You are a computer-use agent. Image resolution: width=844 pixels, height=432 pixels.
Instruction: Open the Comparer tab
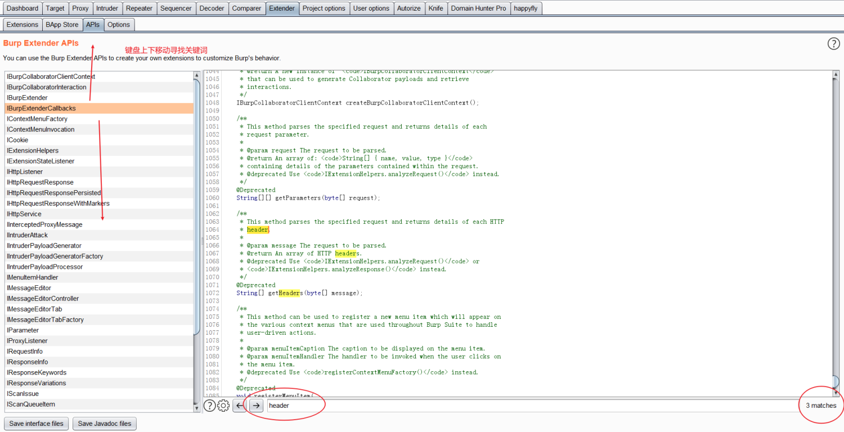point(247,8)
